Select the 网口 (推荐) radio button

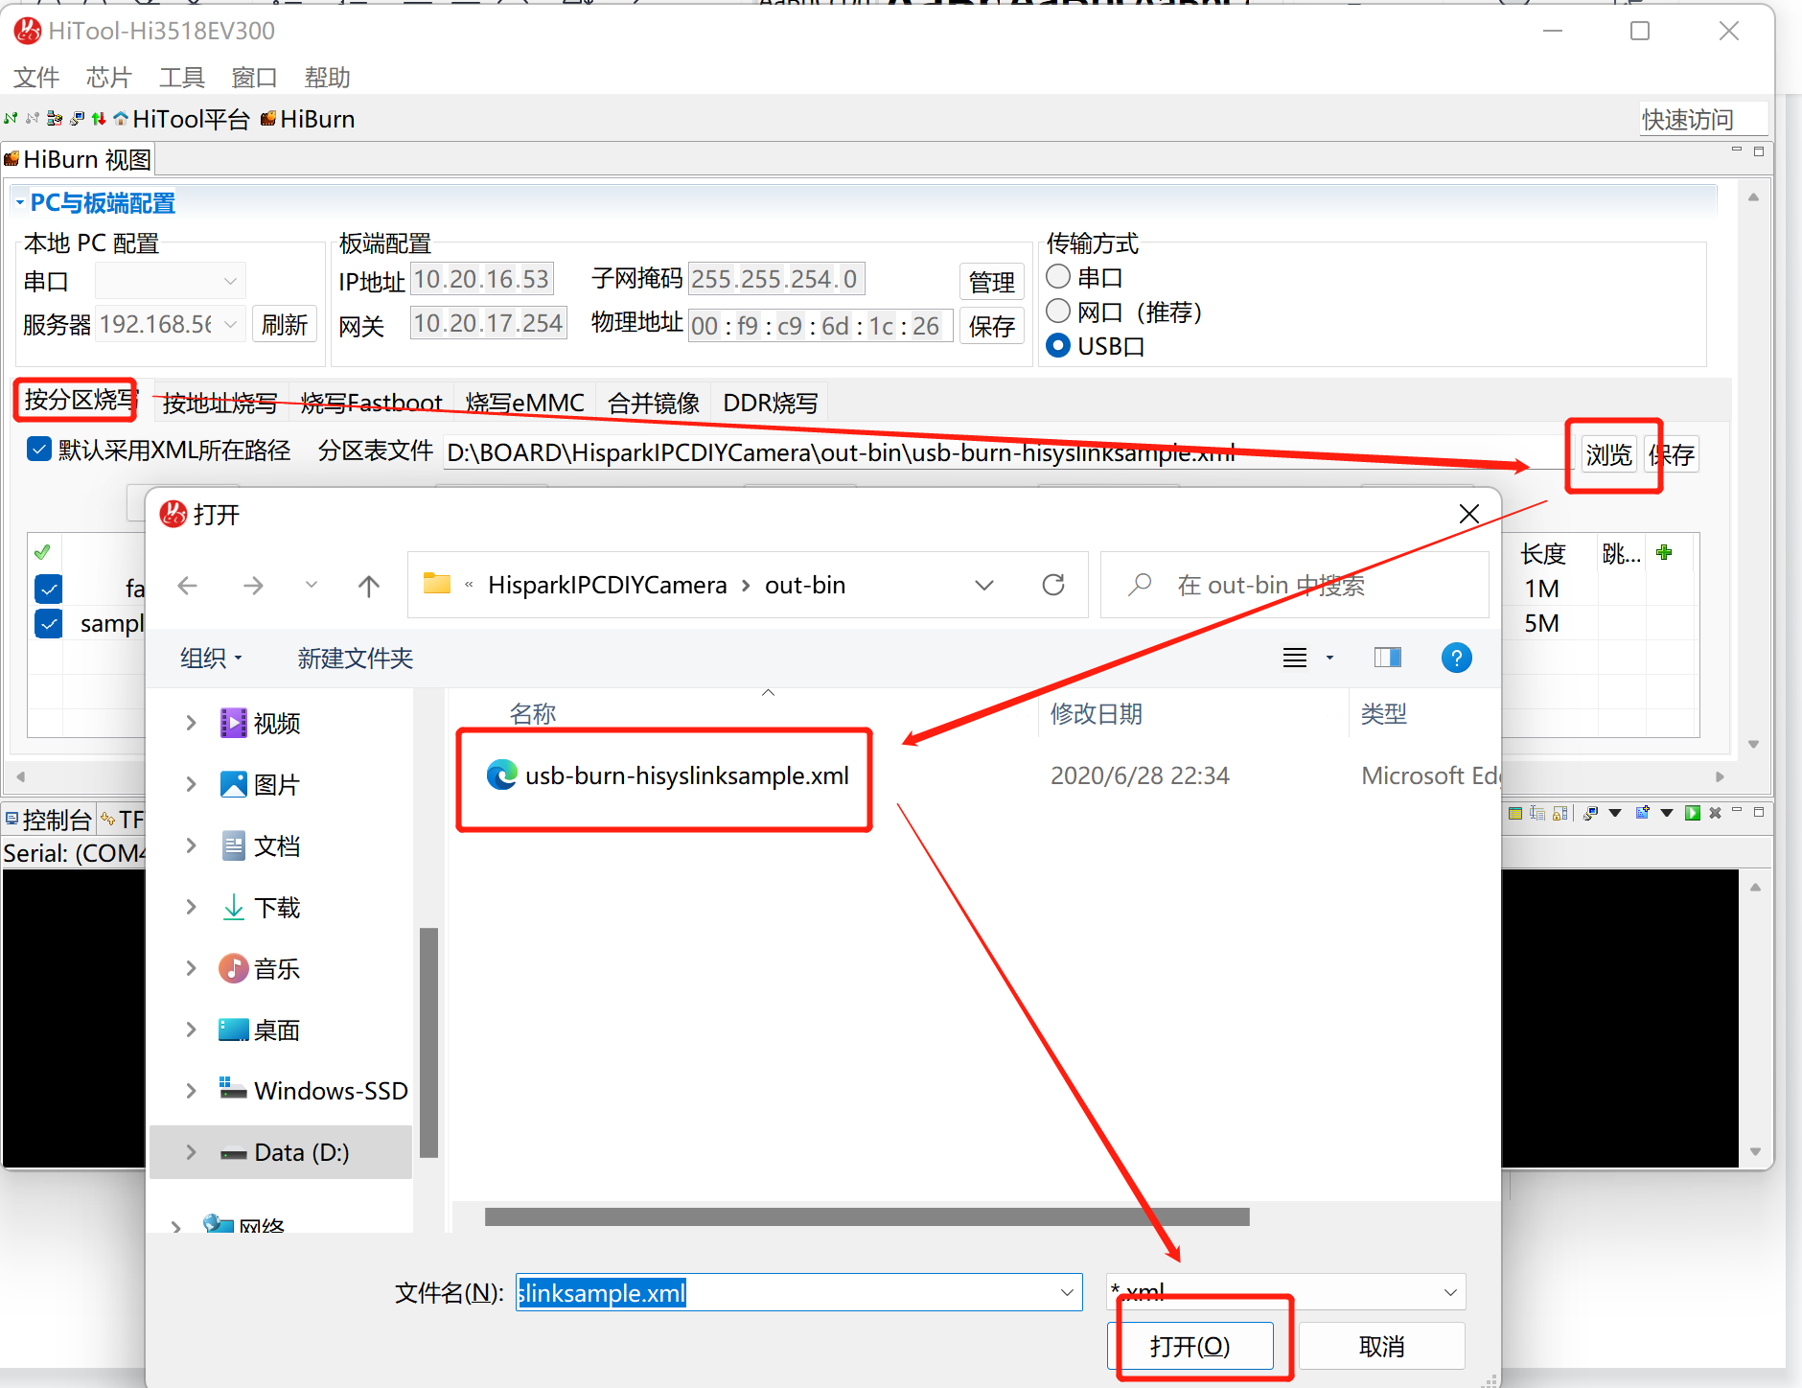(x=1058, y=311)
